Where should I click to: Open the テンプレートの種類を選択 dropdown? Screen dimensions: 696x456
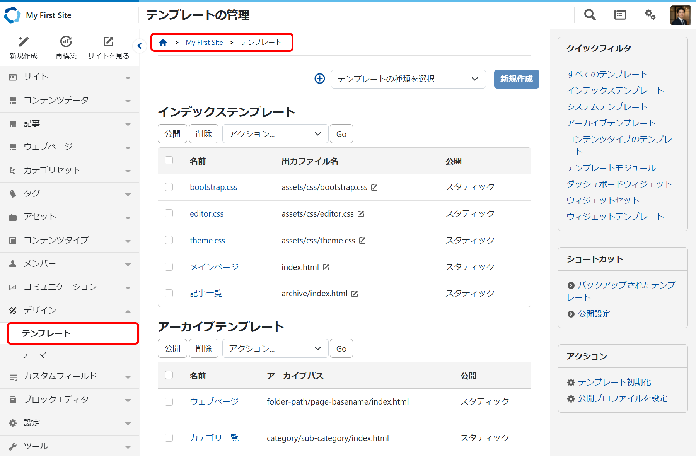[408, 79]
